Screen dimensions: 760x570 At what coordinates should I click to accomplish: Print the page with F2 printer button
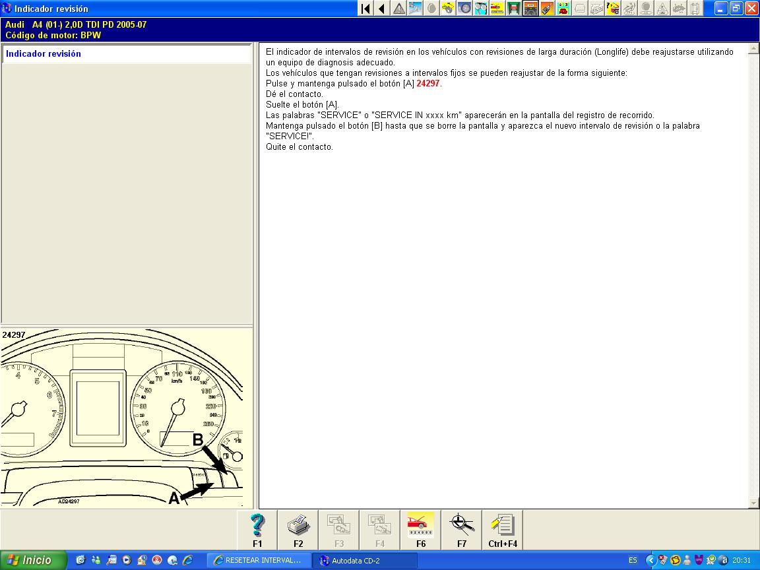click(298, 530)
